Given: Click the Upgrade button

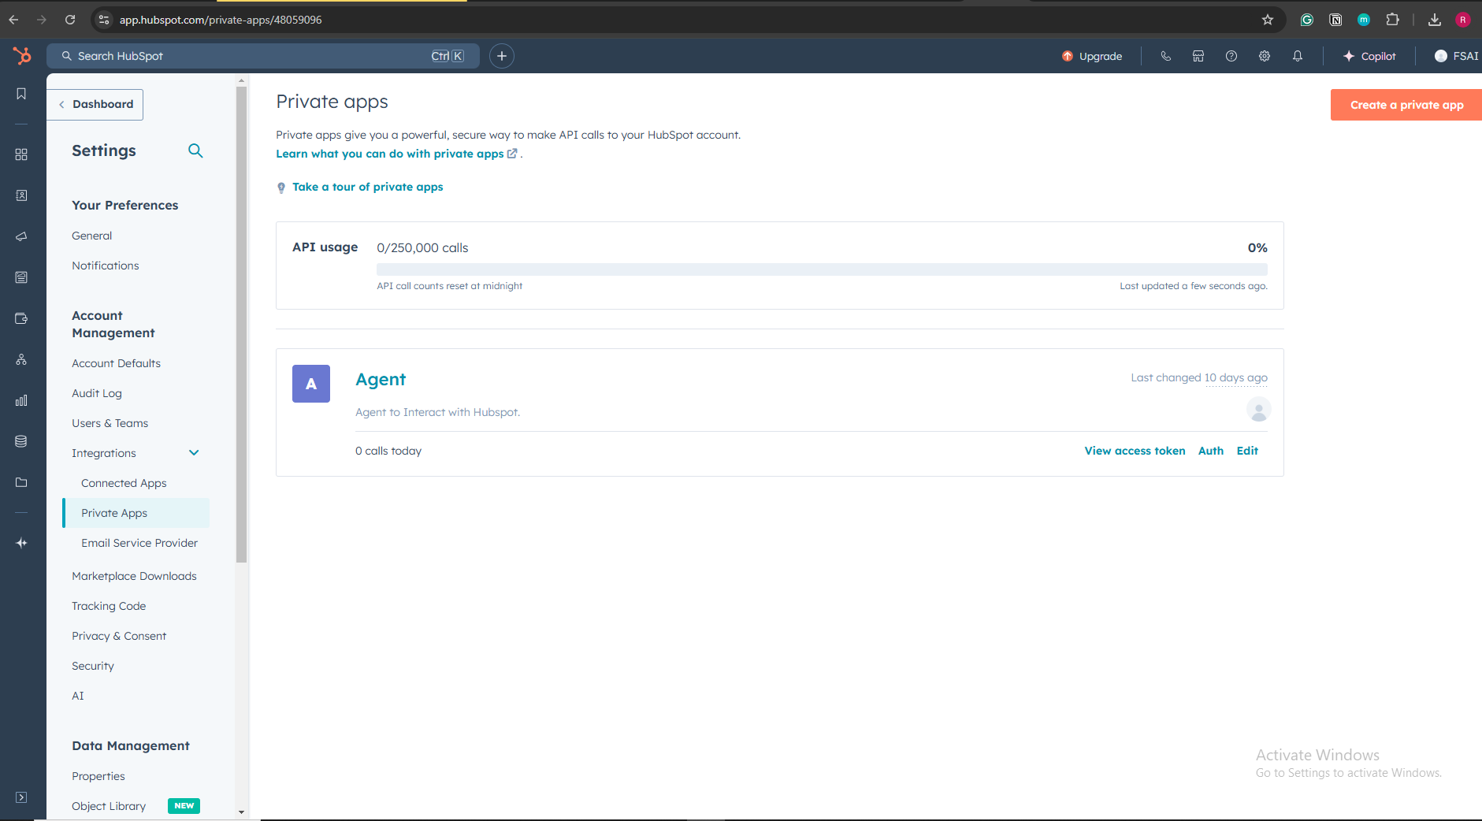Looking at the screenshot, I should pyautogui.click(x=1092, y=56).
